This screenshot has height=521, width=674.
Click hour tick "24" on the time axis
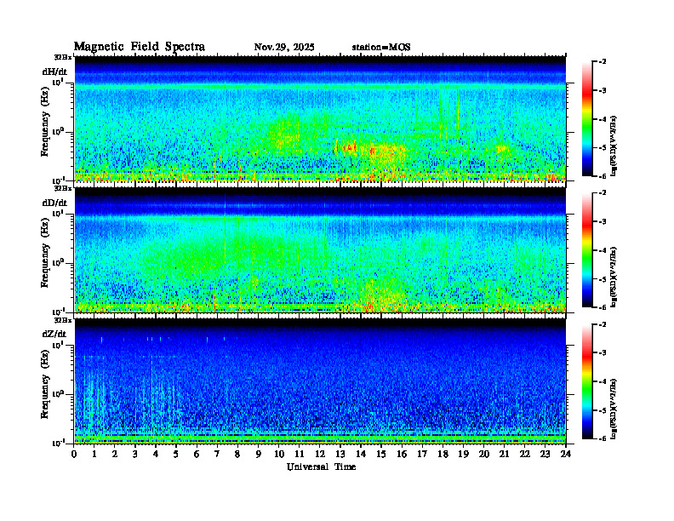tap(566, 455)
